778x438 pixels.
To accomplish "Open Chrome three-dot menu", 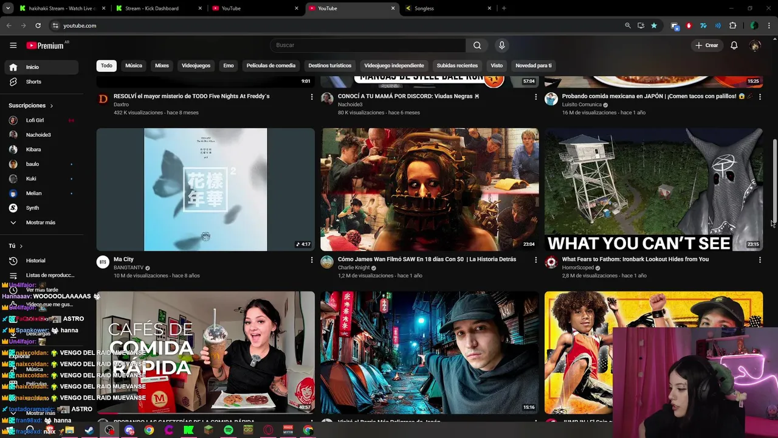I will (769, 26).
